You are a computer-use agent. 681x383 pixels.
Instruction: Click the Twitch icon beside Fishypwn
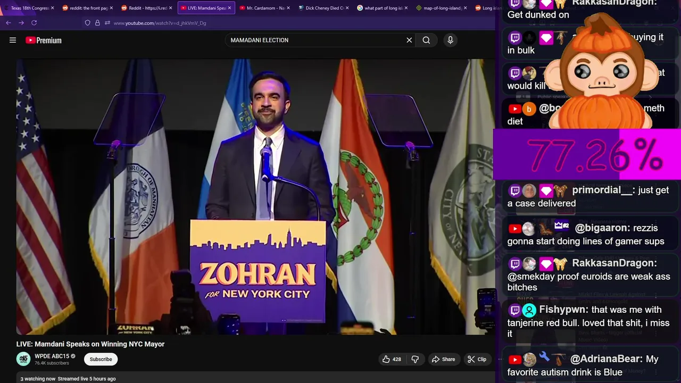pos(514,310)
